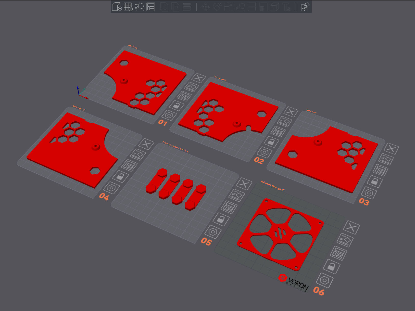This screenshot has height=311, width=415.
Task: Auto orient objects on plate 06
Action: coord(345,240)
